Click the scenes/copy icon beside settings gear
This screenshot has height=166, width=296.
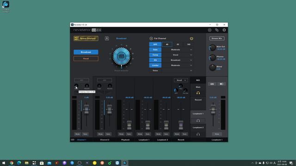point(217,30)
